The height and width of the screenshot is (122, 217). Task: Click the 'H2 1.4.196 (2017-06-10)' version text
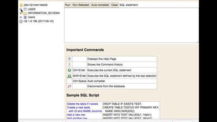39,21
